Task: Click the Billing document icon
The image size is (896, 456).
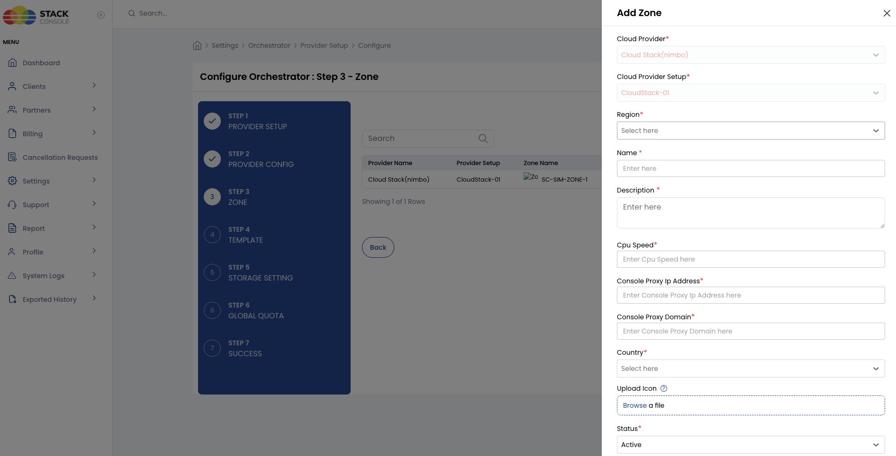Action: tap(13, 133)
